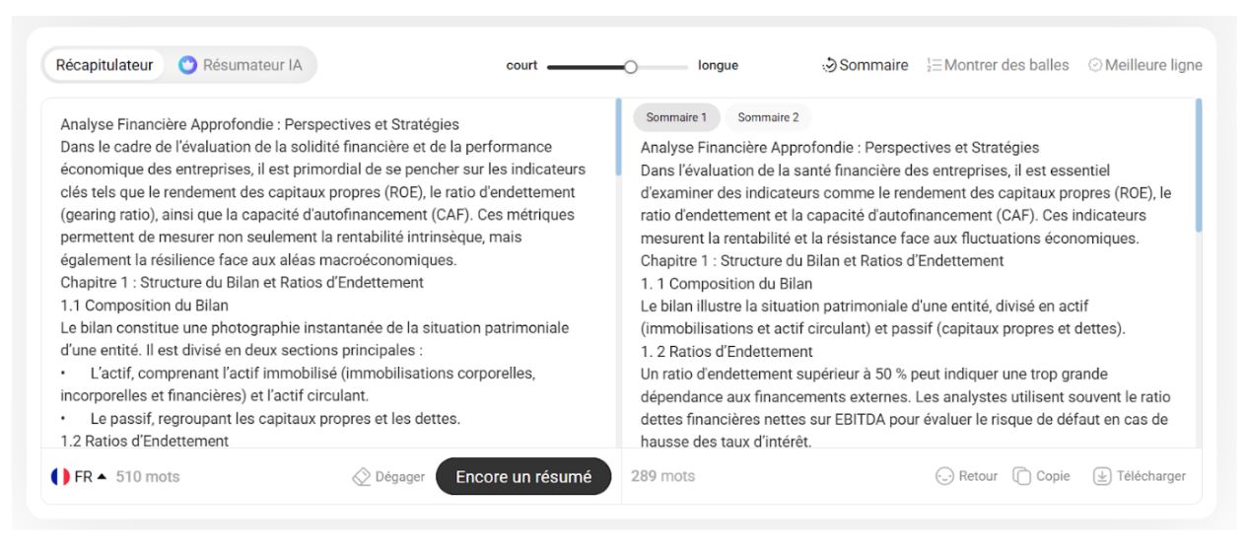
Task: Click the Encore un résumé button
Action: click(x=522, y=477)
